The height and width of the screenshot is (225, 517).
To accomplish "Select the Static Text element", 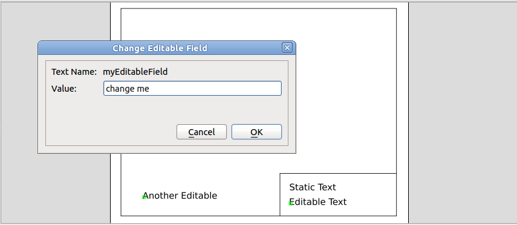I will (x=313, y=187).
